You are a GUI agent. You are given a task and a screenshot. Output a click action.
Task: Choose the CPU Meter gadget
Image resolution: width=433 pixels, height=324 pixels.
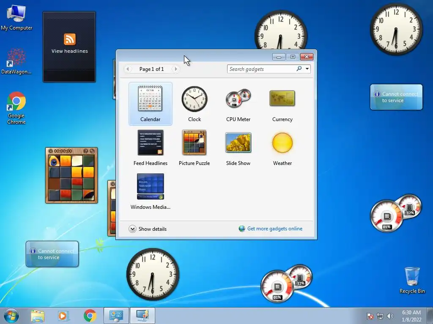pos(238,98)
